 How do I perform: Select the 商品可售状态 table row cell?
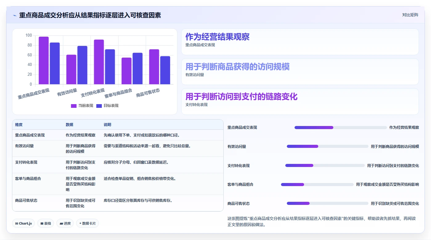26,201
